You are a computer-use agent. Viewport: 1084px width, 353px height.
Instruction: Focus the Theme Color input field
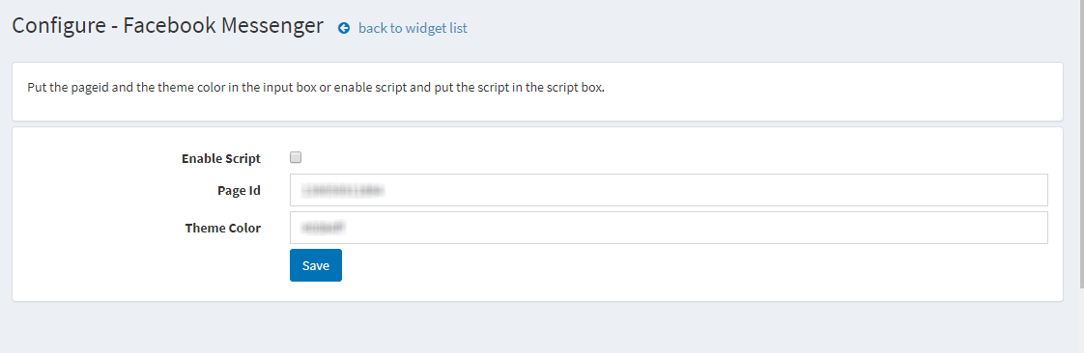[x=669, y=228]
